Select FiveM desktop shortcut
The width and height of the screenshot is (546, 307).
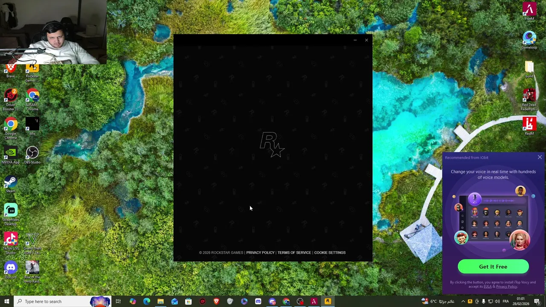point(529,12)
